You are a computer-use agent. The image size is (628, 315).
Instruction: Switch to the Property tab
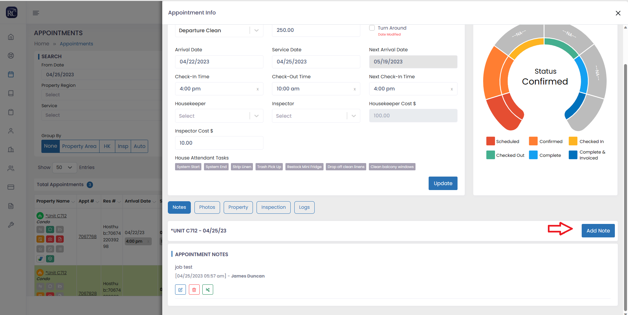click(x=238, y=207)
